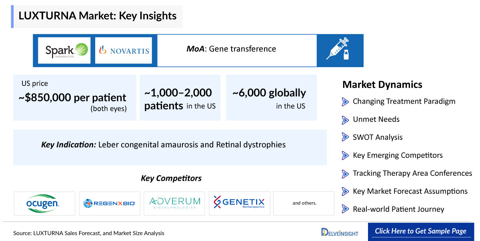This screenshot has width=480, height=241.
Task: Select the Key Indication panel
Action: coord(170,145)
